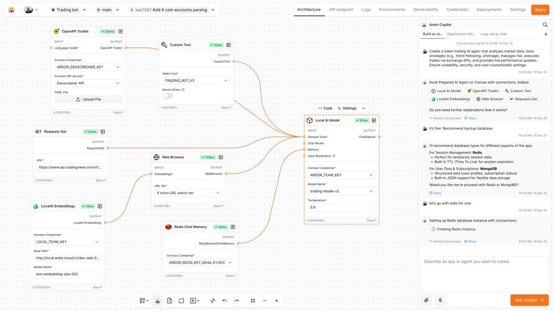Switch to the Architecture tab
This screenshot has width=554, height=311.
309,10
